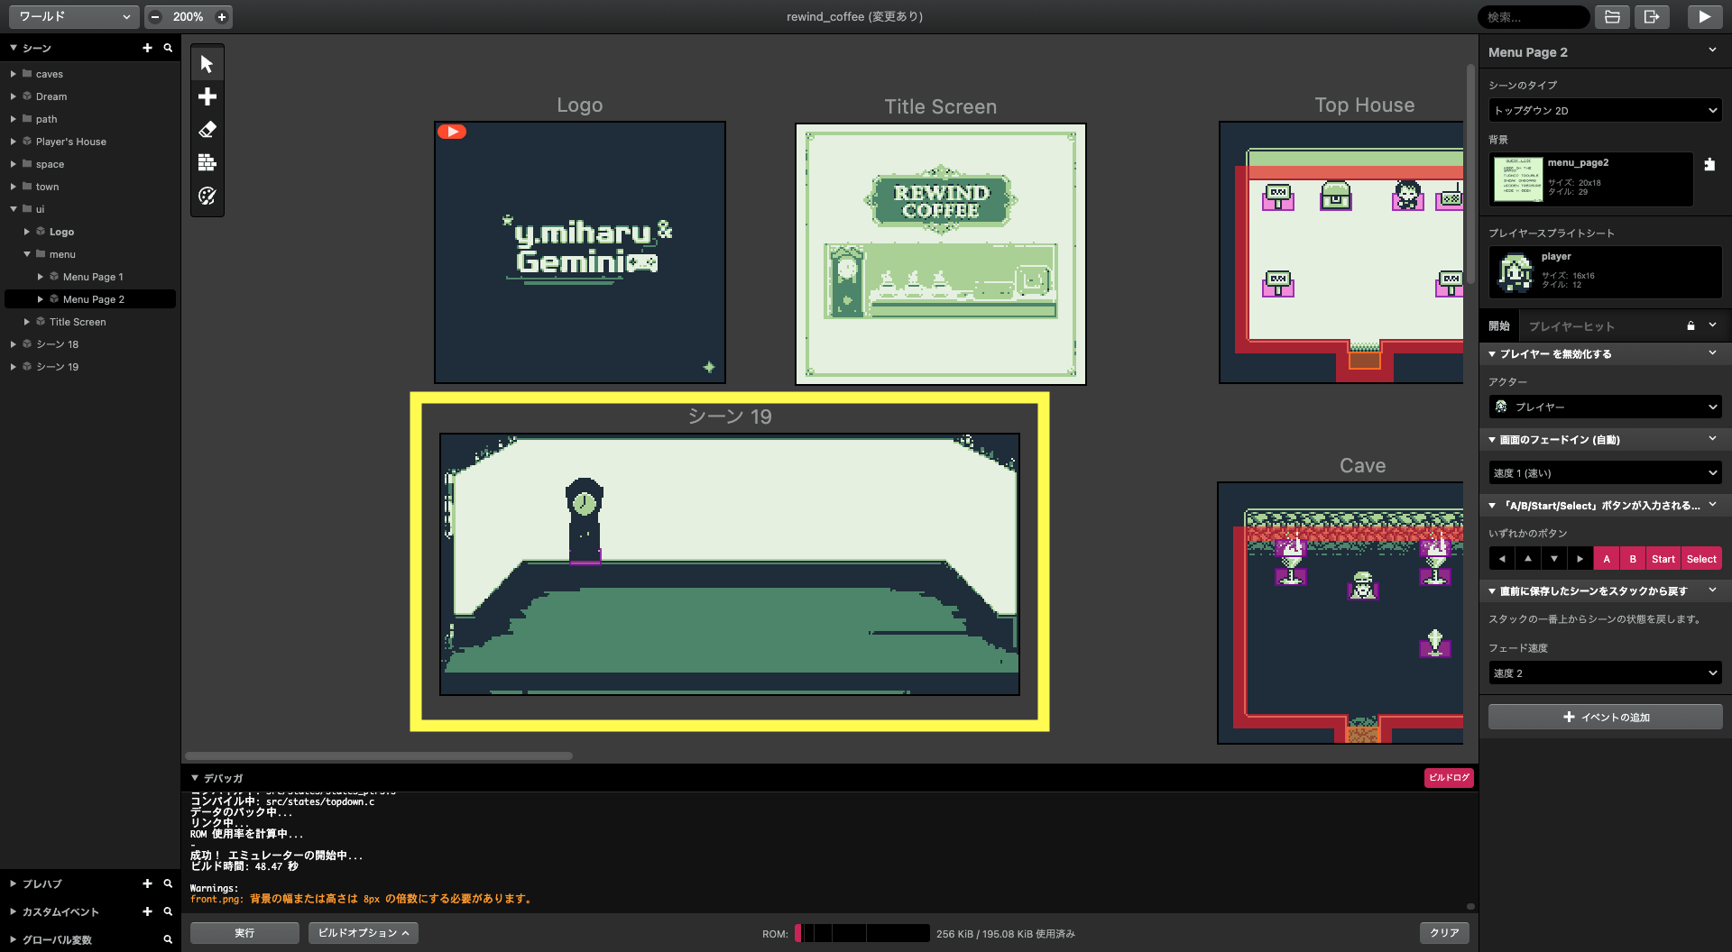The width and height of the screenshot is (1732, 952).
Task: Click the ビルドログ button
Action: click(1449, 777)
